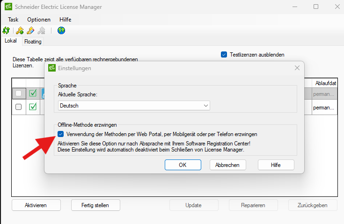344x224 pixels.
Task: Tick the second license row checkbox
Action: 18,107
